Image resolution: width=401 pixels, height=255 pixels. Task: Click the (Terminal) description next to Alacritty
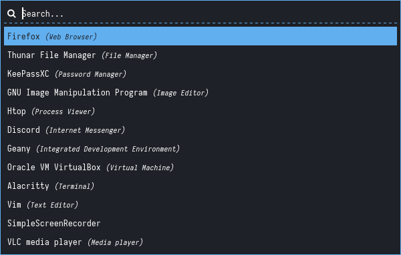(74, 186)
